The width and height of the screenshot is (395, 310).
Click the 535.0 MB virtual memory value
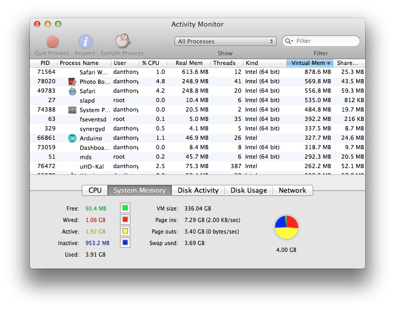tap(317, 100)
